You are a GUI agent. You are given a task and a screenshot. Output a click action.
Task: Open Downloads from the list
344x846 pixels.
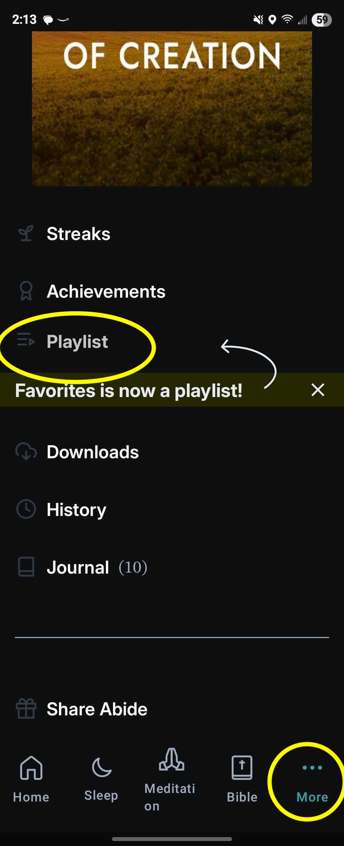click(x=172, y=451)
